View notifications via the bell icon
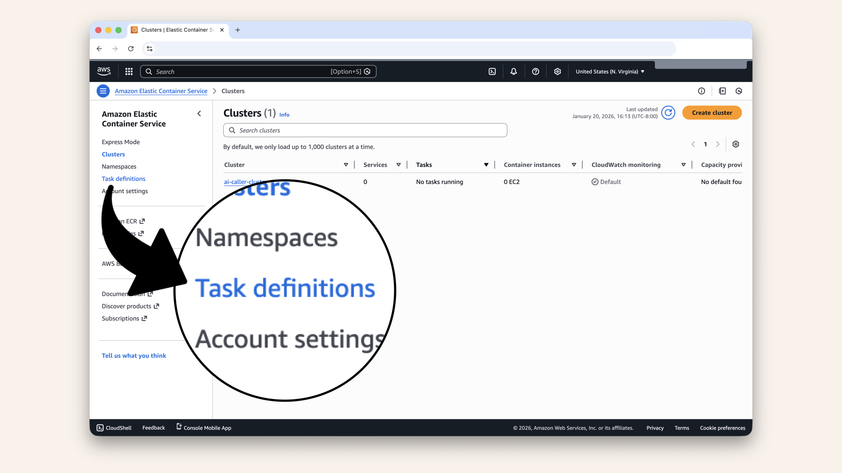Image resolution: width=842 pixels, height=473 pixels. pyautogui.click(x=514, y=71)
